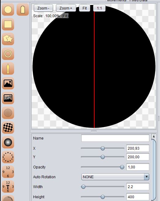Click the Zoom - button
Viewport: 160px width, 201px height.
coord(43,8)
